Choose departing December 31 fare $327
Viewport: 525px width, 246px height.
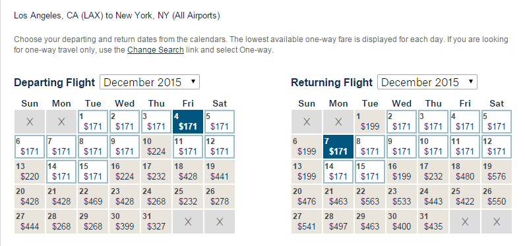[156, 222]
